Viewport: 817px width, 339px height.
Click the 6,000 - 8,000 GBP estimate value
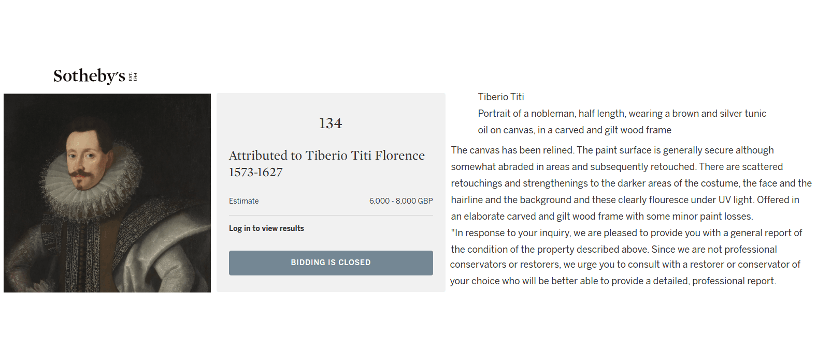coord(401,201)
